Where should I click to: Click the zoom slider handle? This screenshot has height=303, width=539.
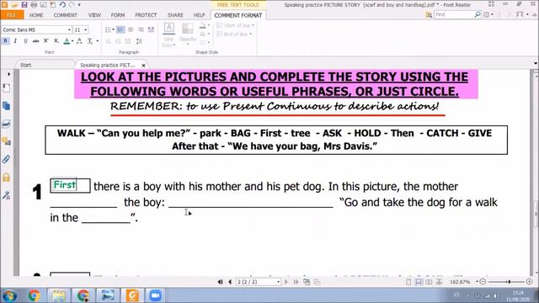pyautogui.click(x=509, y=282)
